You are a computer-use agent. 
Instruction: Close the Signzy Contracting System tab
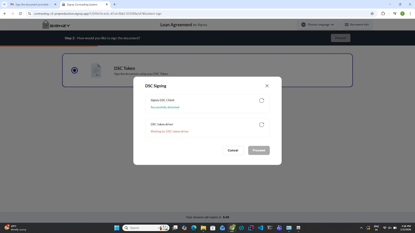107,4
